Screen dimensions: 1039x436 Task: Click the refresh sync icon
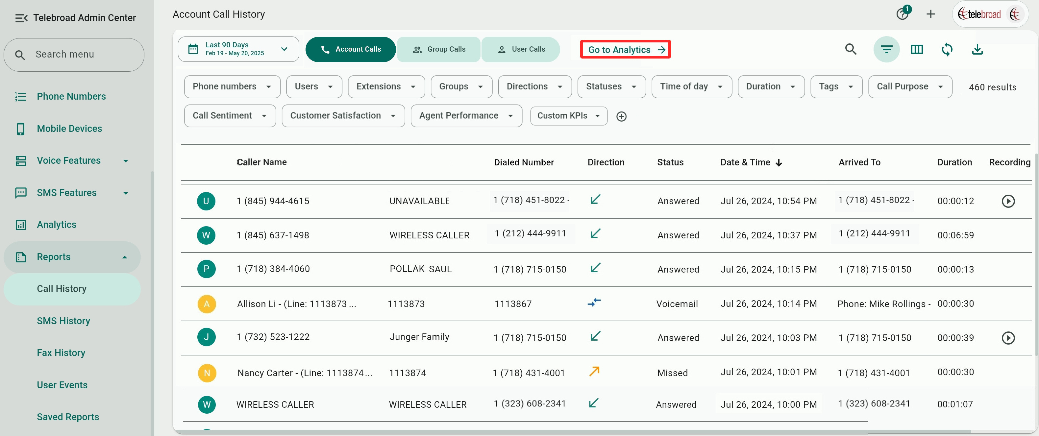pyautogui.click(x=947, y=49)
